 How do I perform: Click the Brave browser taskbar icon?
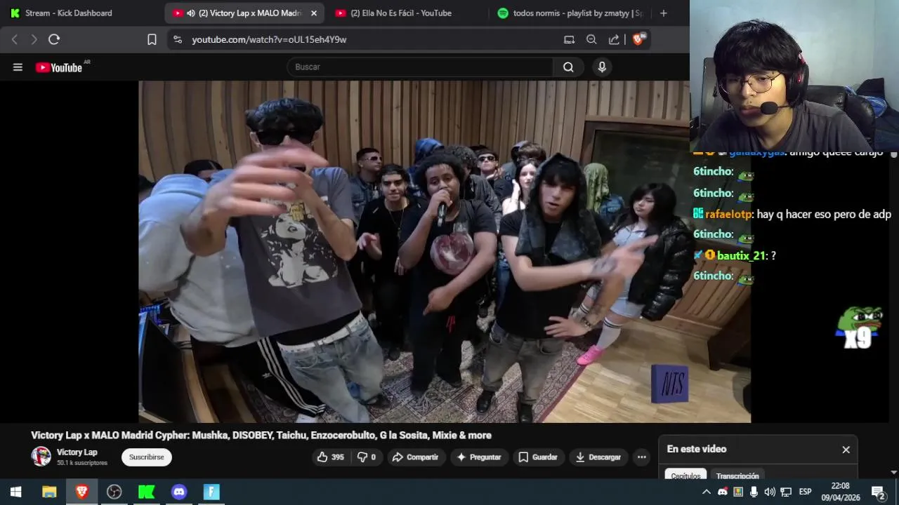coord(81,492)
